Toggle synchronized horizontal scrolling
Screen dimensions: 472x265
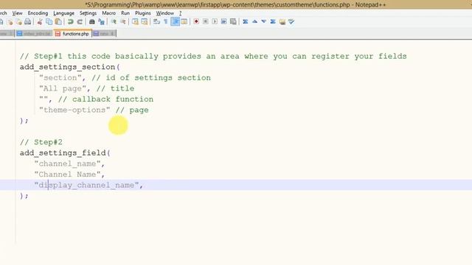point(145,21)
